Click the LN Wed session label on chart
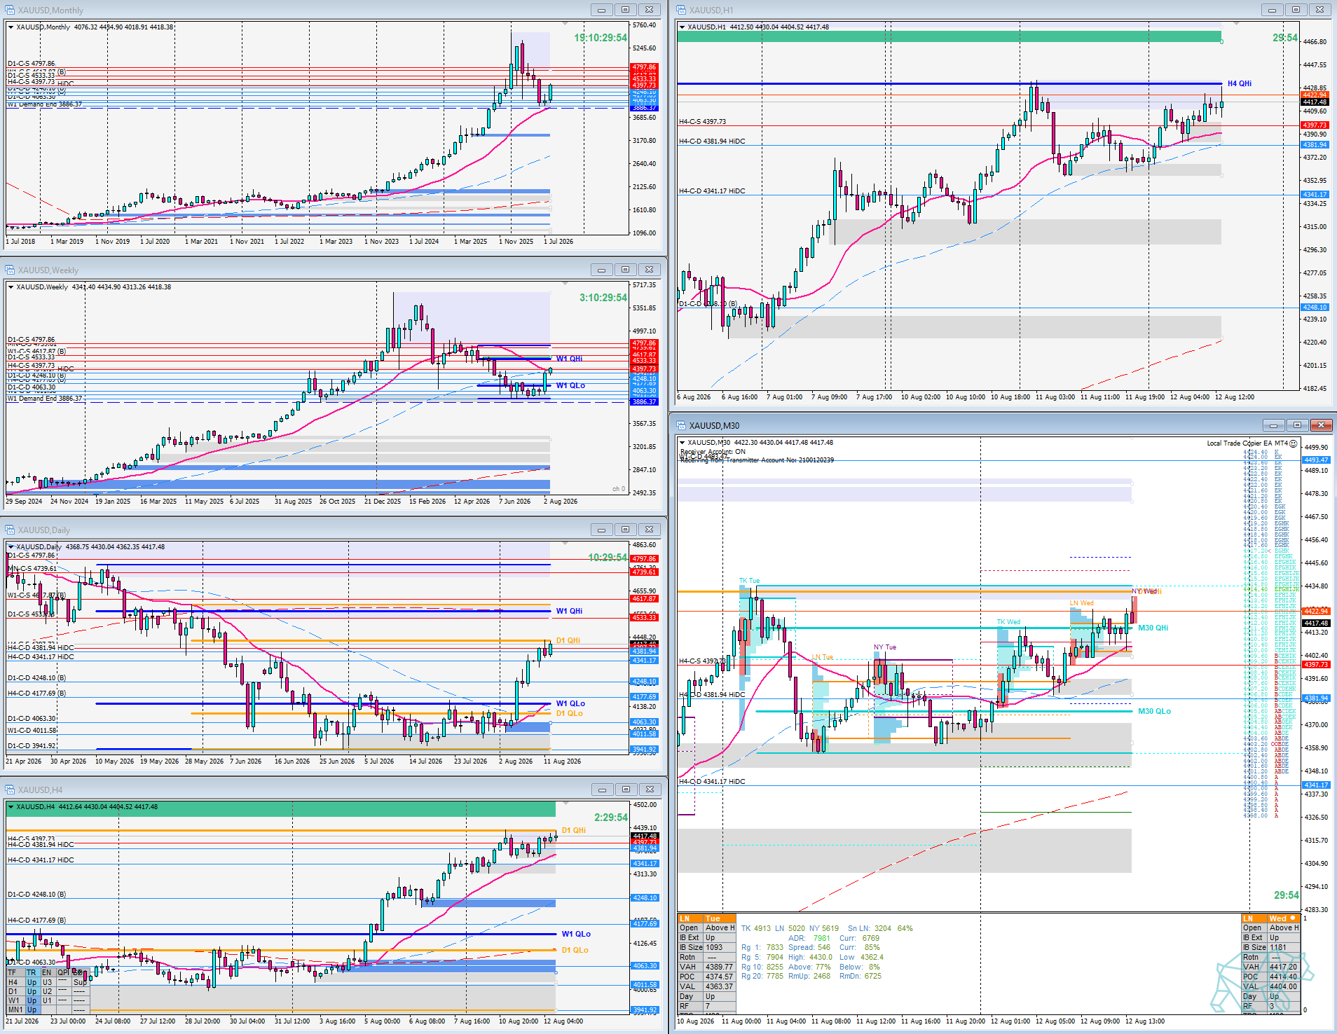The image size is (1337, 1034). click(x=1081, y=603)
